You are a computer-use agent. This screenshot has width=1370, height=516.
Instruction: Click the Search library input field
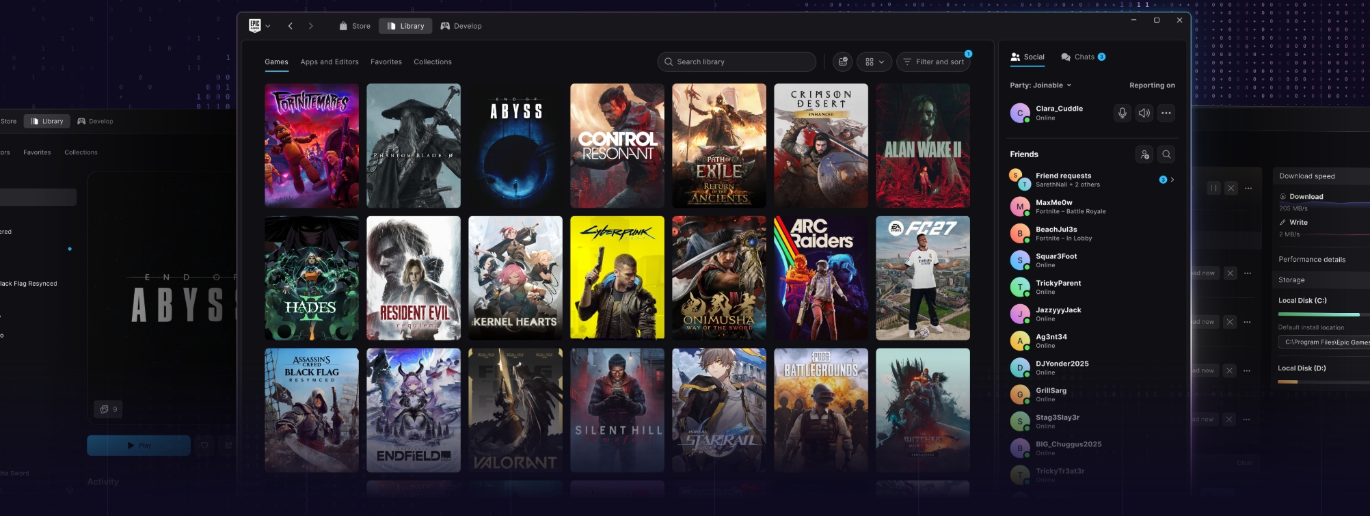737,62
